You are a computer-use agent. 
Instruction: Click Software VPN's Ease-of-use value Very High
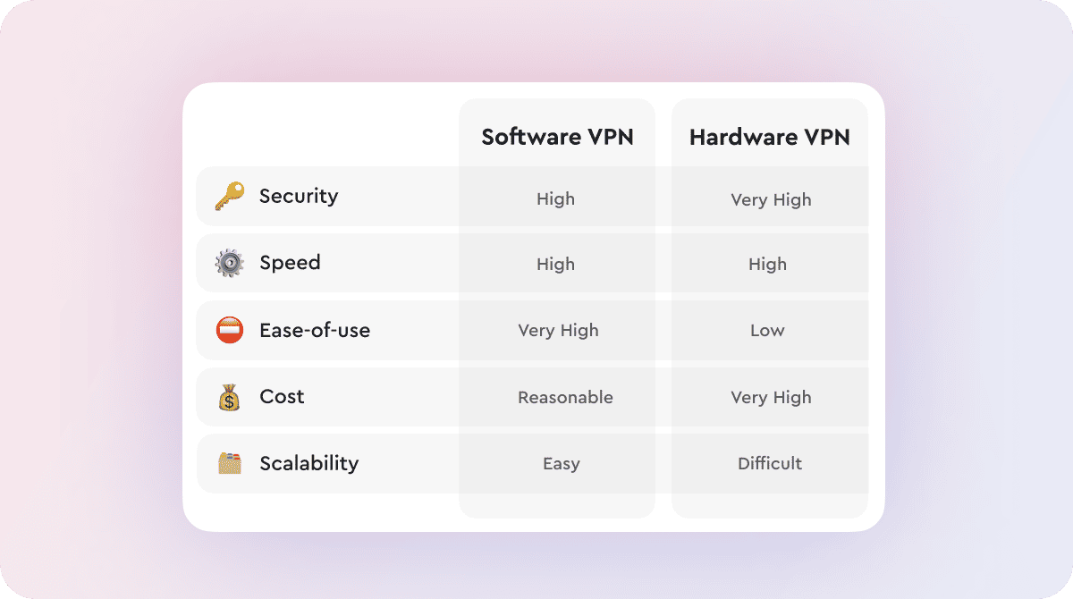tap(558, 331)
